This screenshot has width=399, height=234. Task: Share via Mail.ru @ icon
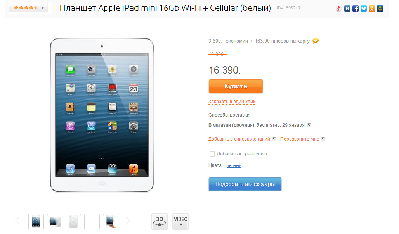380,9
